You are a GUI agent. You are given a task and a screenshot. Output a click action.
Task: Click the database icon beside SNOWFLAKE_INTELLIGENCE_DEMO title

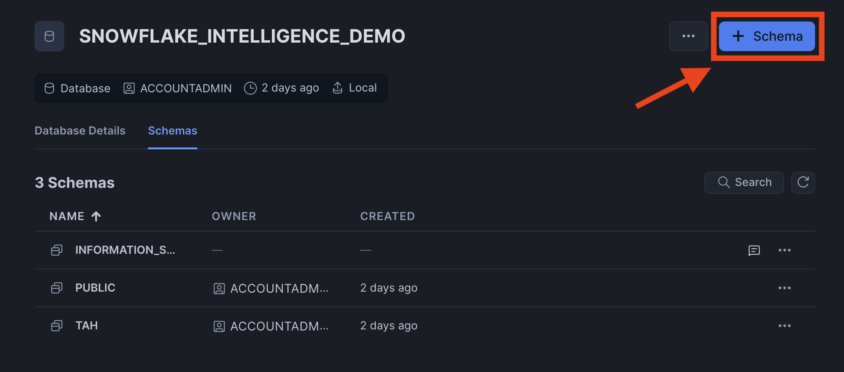49,36
